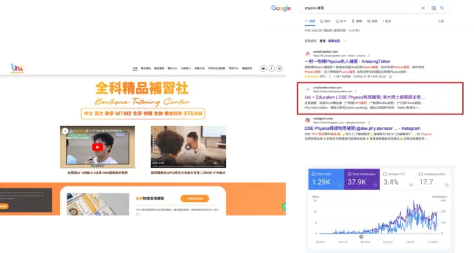Click the Google logo

pyautogui.click(x=281, y=8)
